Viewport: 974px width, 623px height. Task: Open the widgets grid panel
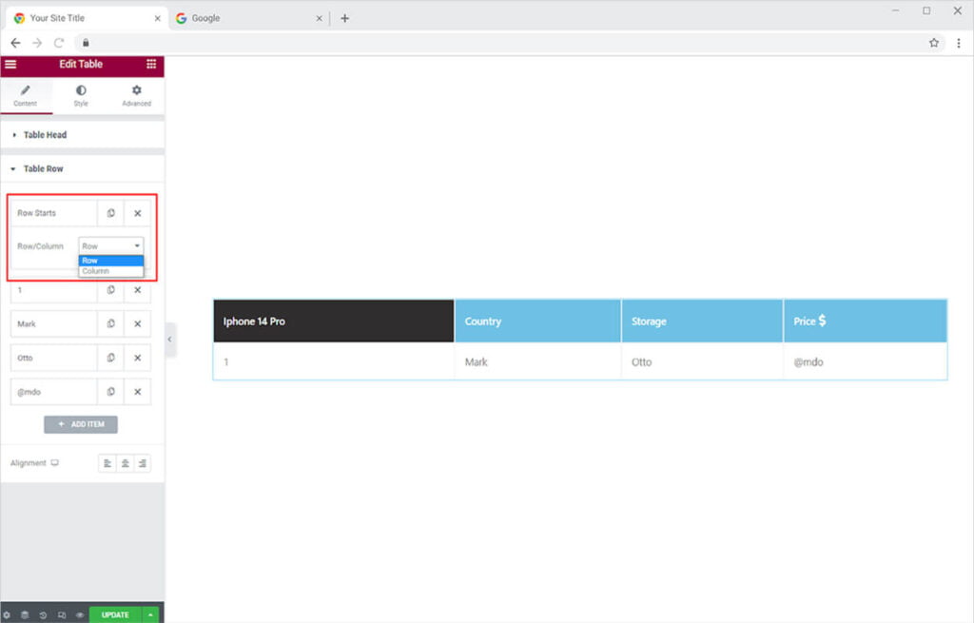[x=151, y=65]
